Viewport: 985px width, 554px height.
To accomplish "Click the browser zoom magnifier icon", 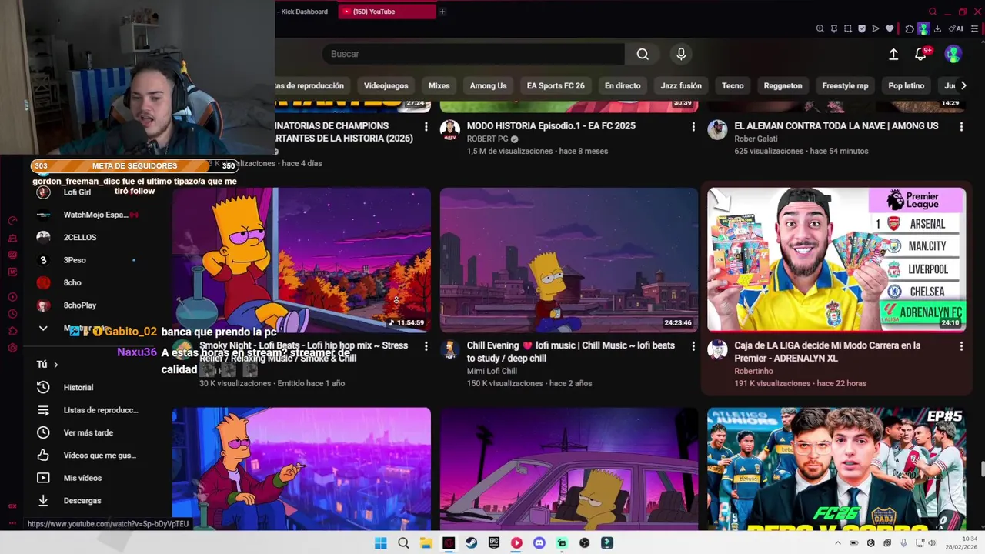I will click(x=820, y=28).
